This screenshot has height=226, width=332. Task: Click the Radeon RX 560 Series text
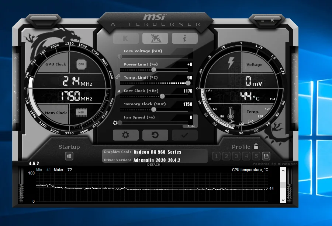point(158,152)
